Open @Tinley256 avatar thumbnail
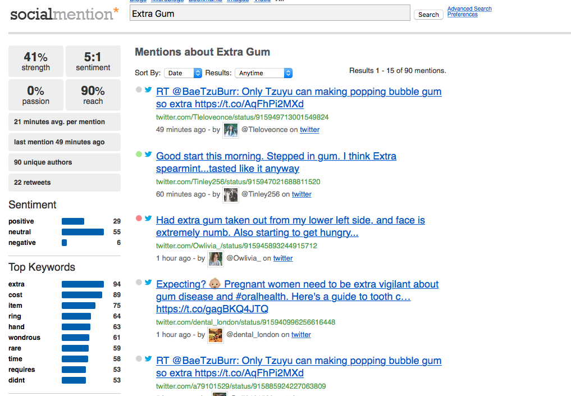 231,194
